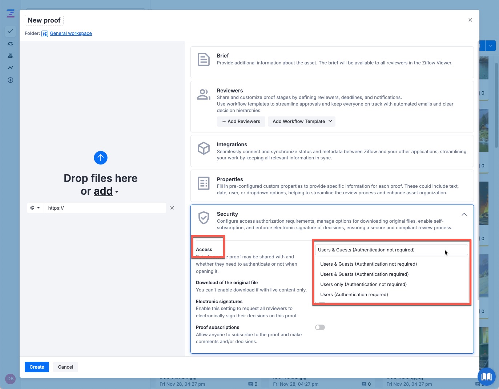Open the General workspace folder link
499x389 pixels.
tap(71, 33)
